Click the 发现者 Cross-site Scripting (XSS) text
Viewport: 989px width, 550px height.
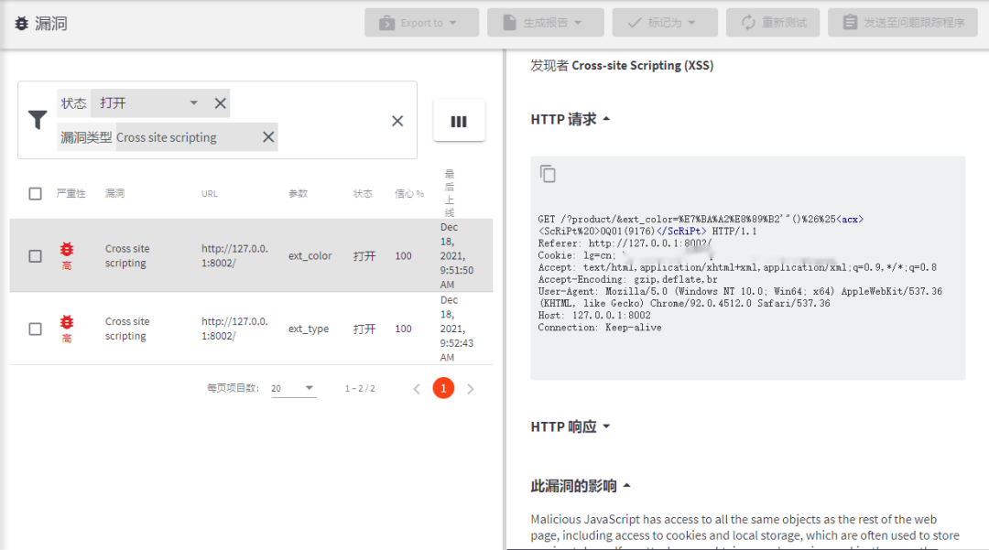622,66
